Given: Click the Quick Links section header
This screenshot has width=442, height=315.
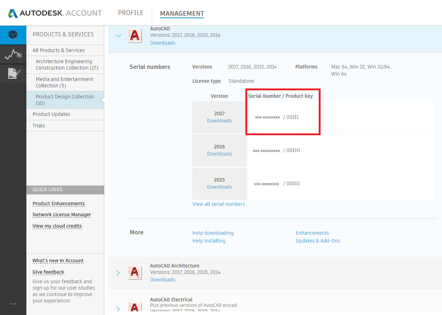Looking at the screenshot, I should (65, 190).
